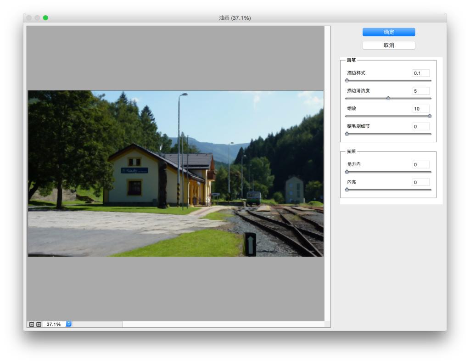The width and height of the screenshot is (470, 364).
Task: Click the 描边样式 value field
Action: pos(421,73)
